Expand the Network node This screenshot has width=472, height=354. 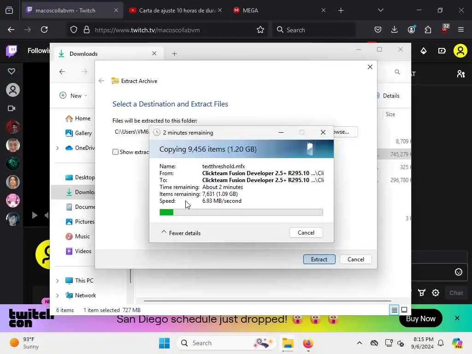point(57,295)
